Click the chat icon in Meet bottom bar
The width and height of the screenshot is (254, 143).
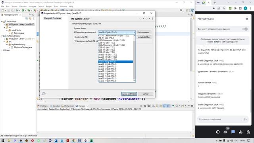coord(233,132)
